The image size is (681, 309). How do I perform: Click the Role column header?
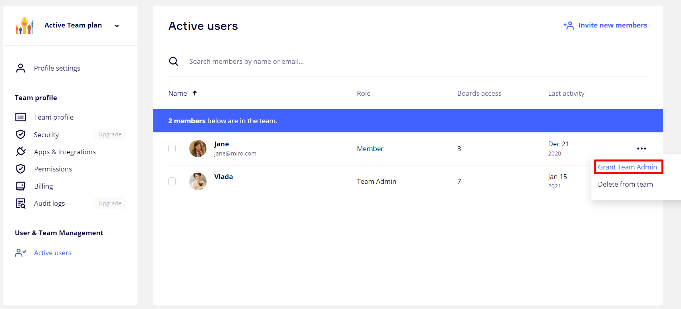[x=363, y=93]
